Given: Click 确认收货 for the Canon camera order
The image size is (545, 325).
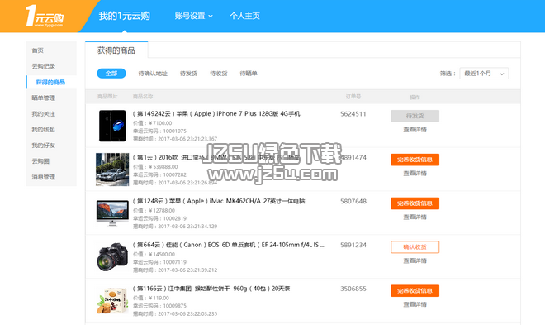Looking at the screenshot, I should click(x=415, y=247).
